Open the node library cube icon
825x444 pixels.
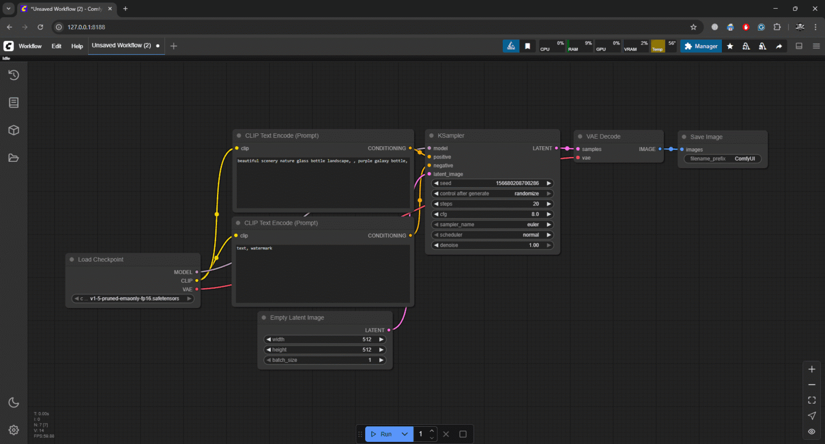[x=14, y=130]
